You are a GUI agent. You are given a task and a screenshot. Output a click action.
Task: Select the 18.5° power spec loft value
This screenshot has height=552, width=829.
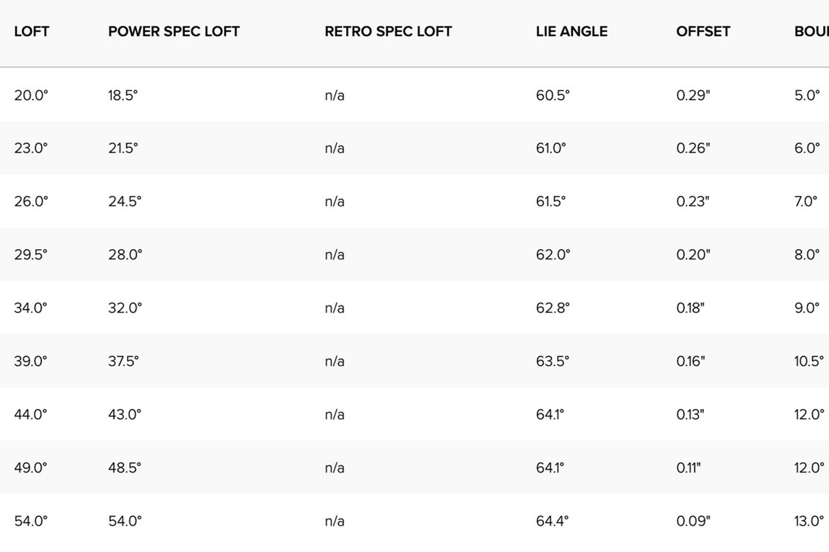[123, 95]
